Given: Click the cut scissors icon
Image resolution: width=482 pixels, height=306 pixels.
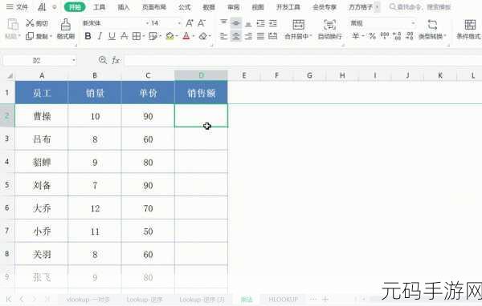Looking at the screenshot, I should (x=30, y=23).
